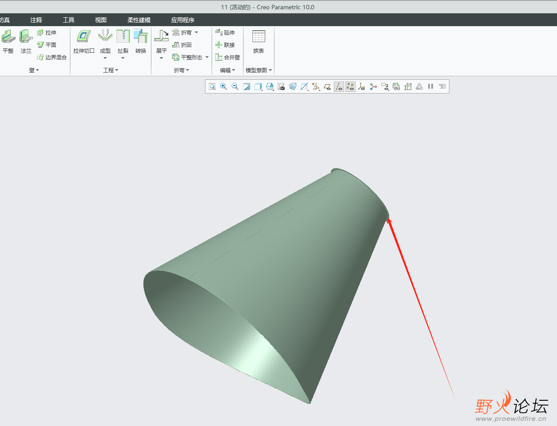Toggle the perspective view icon

(x=293, y=86)
